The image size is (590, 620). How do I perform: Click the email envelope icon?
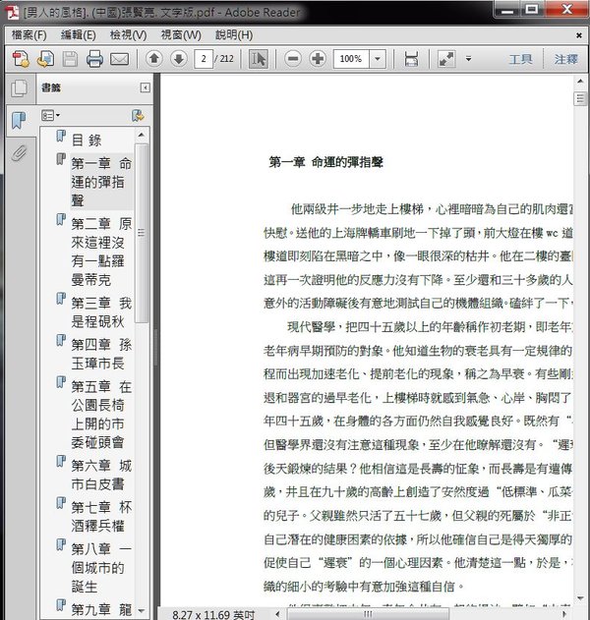[x=119, y=59]
